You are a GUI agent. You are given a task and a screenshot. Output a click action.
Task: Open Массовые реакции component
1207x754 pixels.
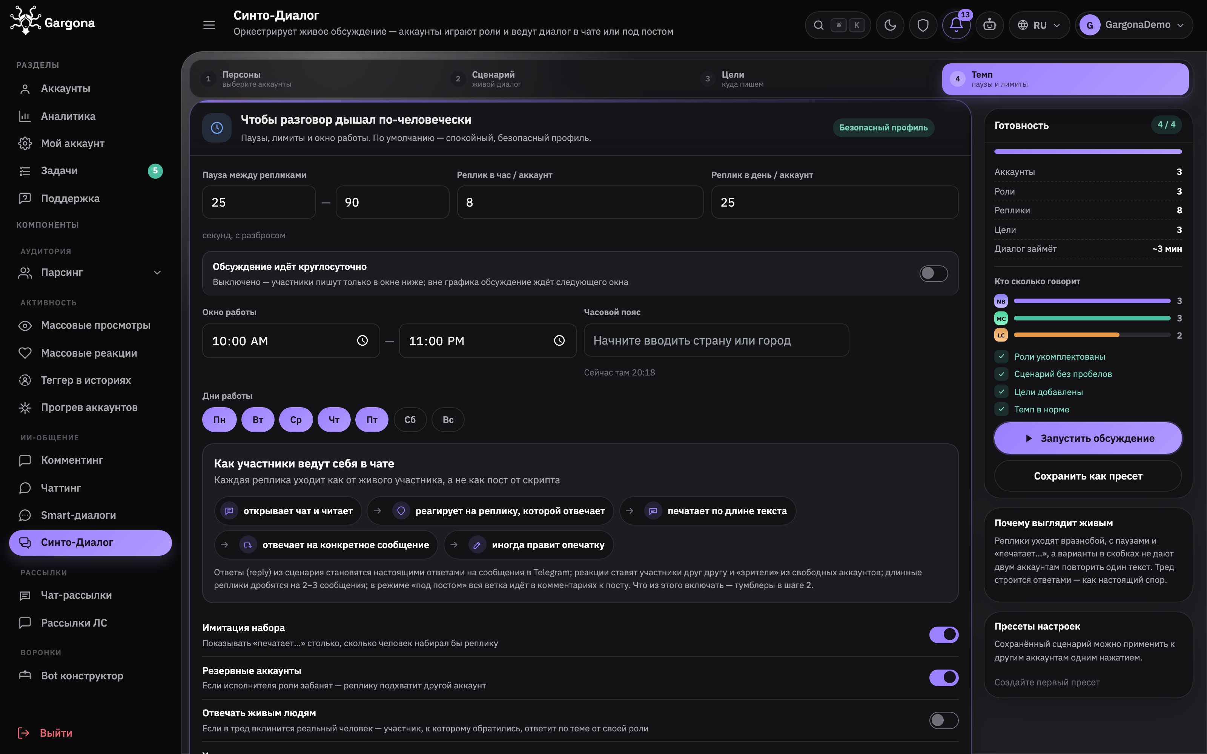[90, 353]
